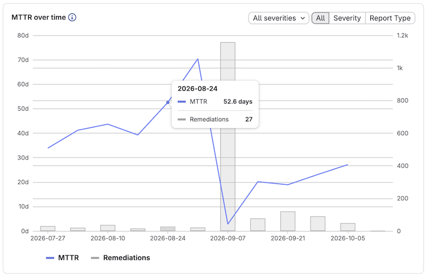Image resolution: width=428 pixels, height=277 pixels.
Task: Click the x-axis label 2026-10-05
Action: click(x=348, y=238)
